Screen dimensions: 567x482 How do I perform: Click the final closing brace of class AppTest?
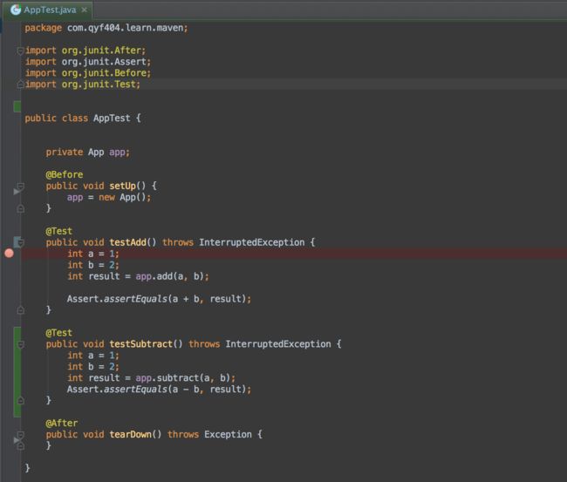pyautogui.click(x=27, y=468)
